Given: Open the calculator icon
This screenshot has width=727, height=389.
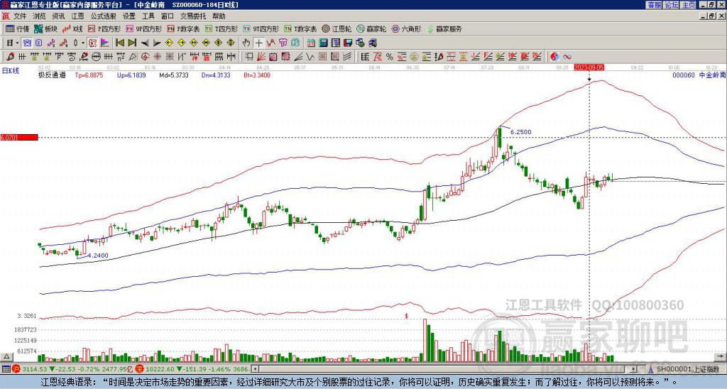Looking at the screenshot, I should click(323, 43).
